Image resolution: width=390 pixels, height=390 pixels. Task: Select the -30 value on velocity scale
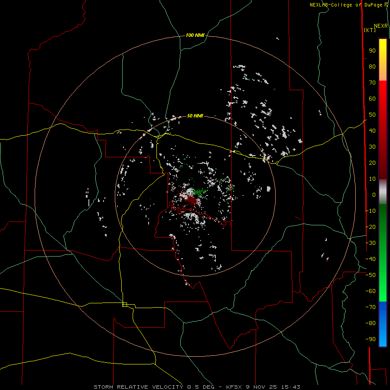pyautogui.click(x=370, y=243)
